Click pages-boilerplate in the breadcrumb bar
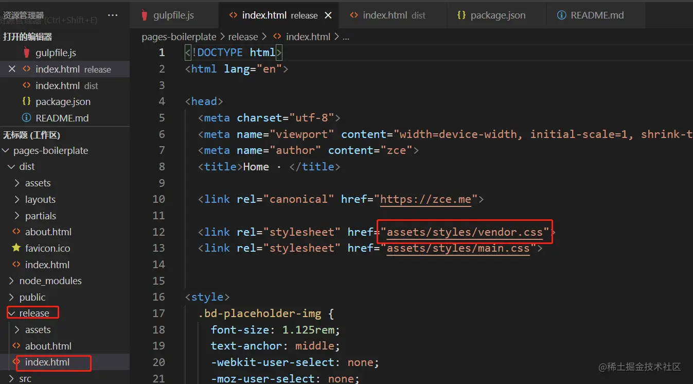The height and width of the screenshot is (384, 693). [x=180, y=37]
